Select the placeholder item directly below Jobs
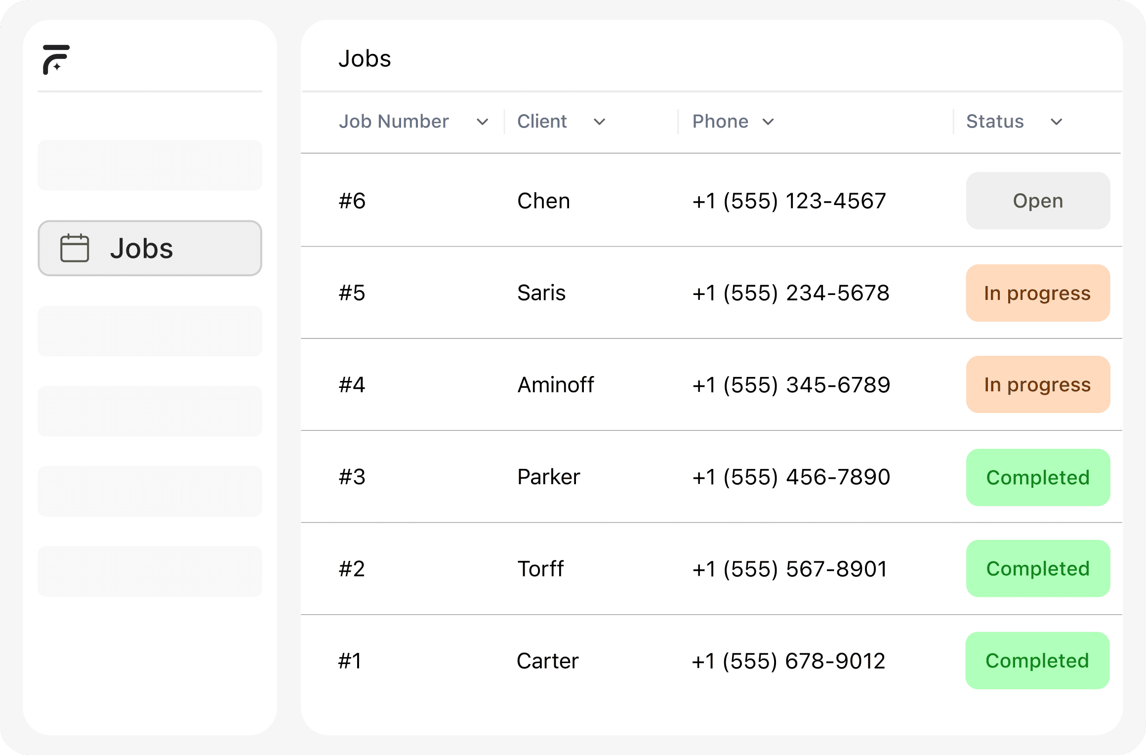The image size is (1146, 755). tap(150, 331)
